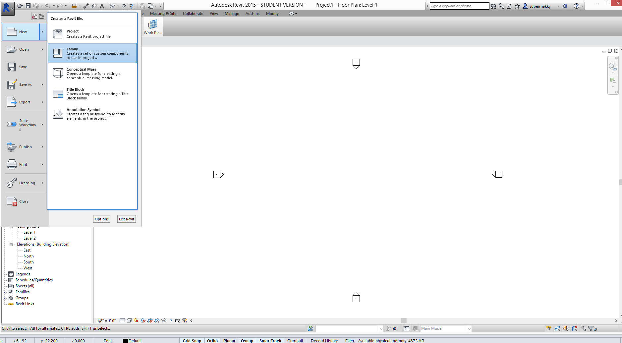This screenshot has height=343, width=622.
Task: Open supermakky user account dropdown
Action: click(558, 6)
